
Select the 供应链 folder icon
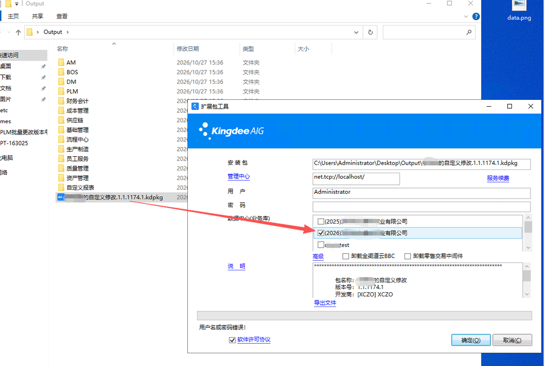point(61,121)
